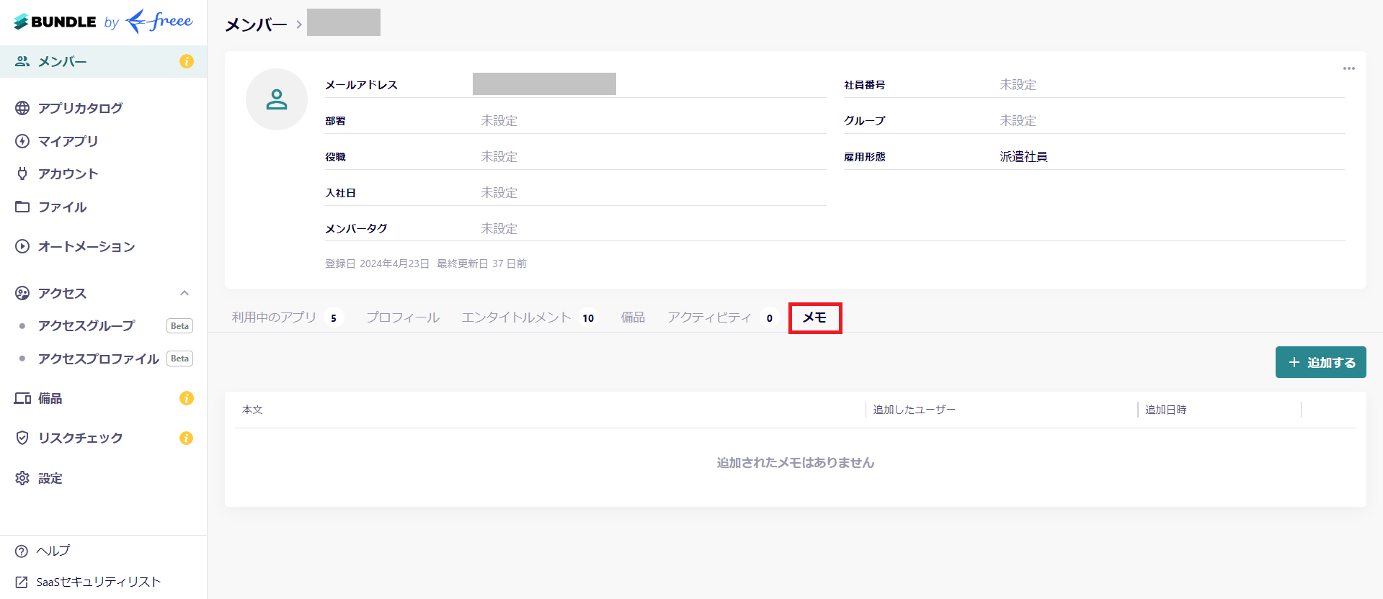Click the play-circle icon for オートメーション

point(22,246)
